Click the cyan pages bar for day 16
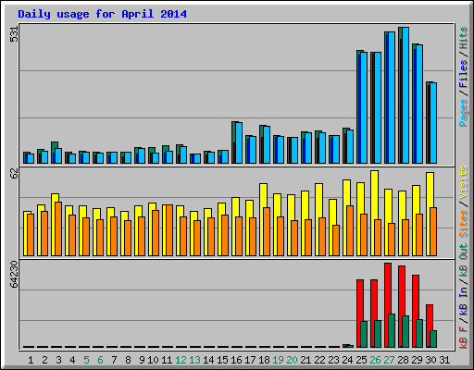Screen dimensions: 474x370 239,142
